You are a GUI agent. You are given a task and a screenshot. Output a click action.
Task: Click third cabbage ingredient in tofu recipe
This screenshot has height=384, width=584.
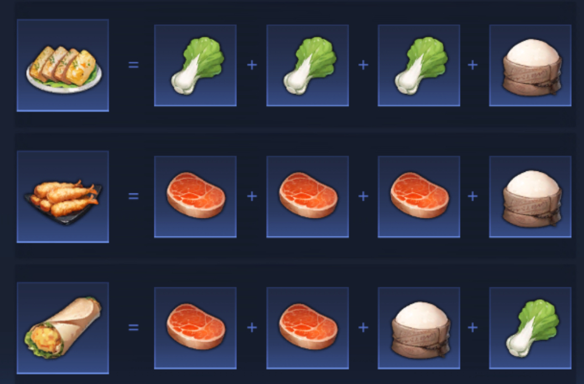point(419,65)
